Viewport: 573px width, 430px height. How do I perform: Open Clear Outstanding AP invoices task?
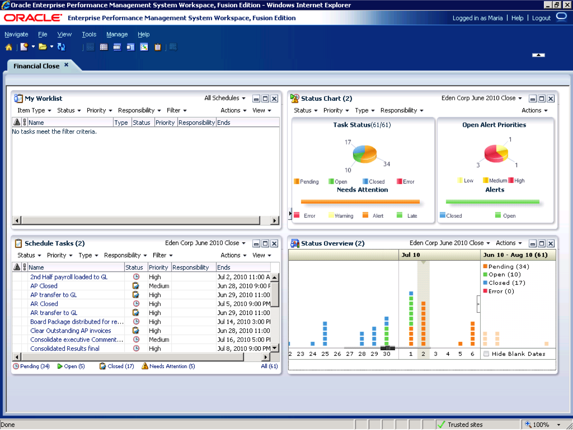(71, 331)
